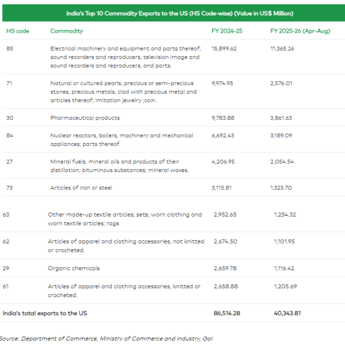Screen dimensions: 345x346
Task: Click the Department of Commerce source note
Action: click(x=106, y=338)
